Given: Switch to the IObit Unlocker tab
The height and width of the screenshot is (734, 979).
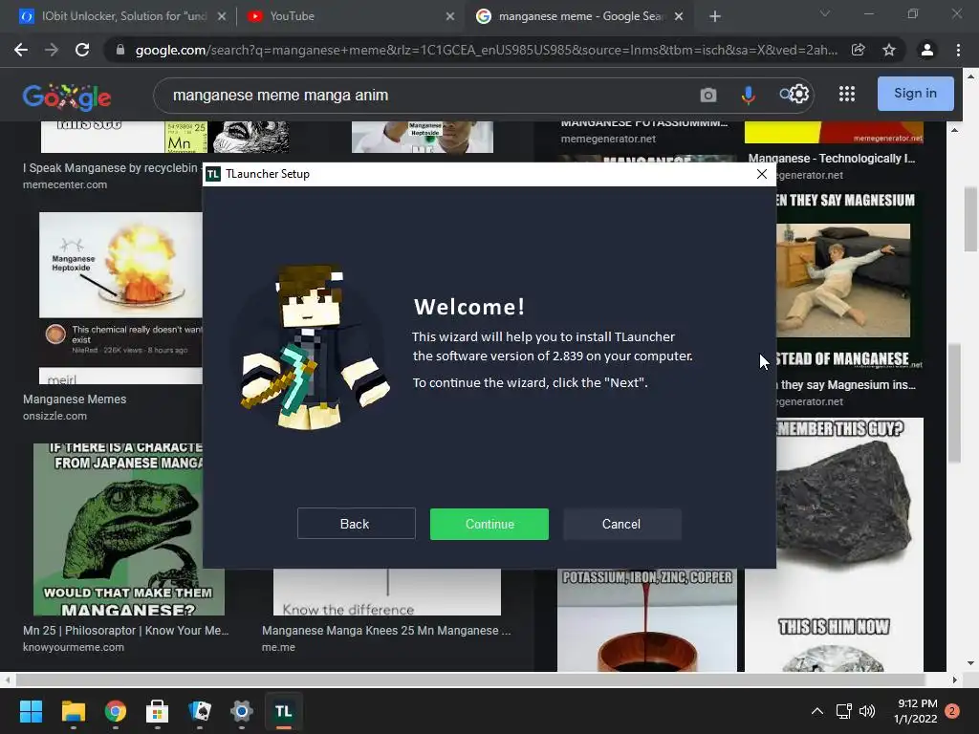Looking at the screenshot, I should 123,16.
